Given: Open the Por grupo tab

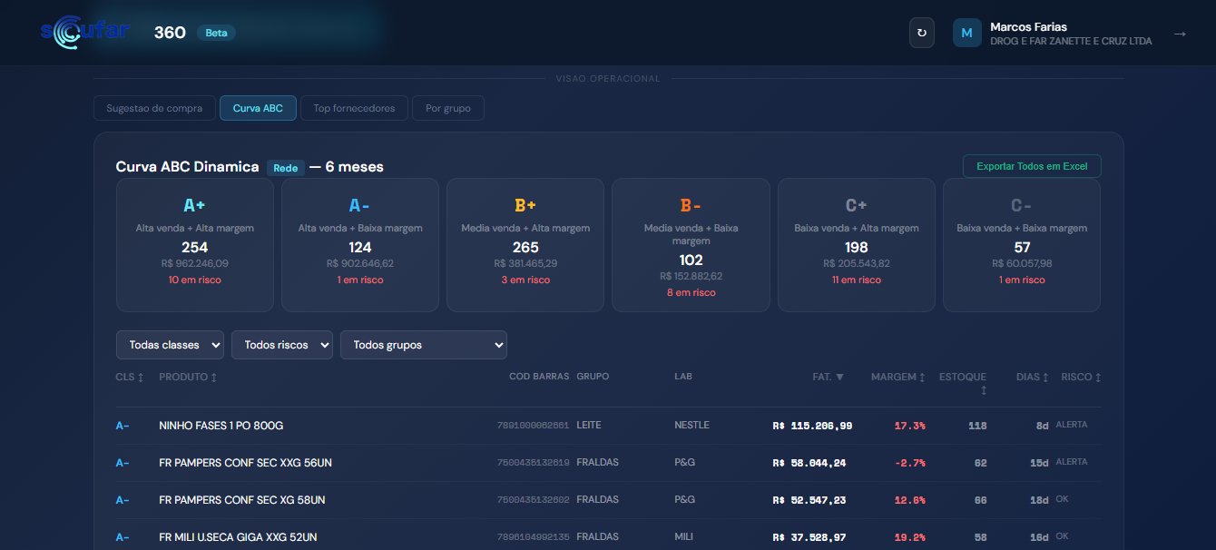Looking at the screenshot, I should coord(448,108).
